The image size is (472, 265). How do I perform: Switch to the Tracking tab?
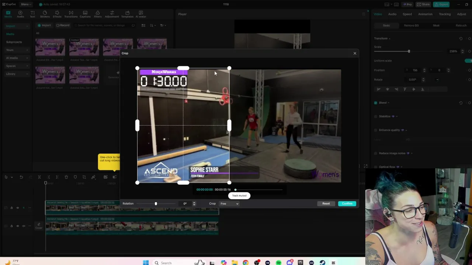click(x=445, y=14)
